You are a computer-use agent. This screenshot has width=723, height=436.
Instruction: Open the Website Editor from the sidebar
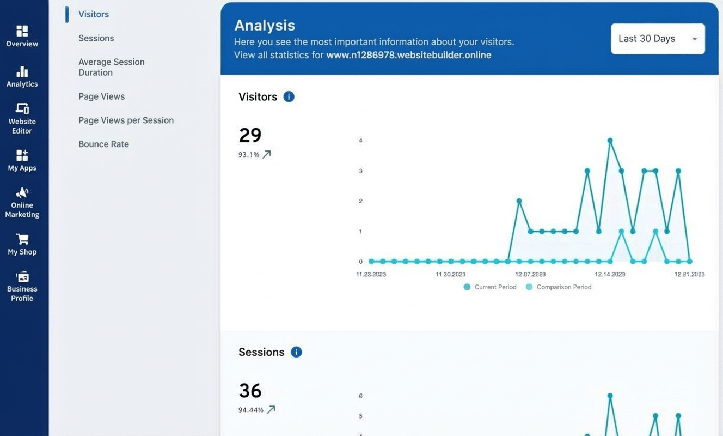pos(22,116)
